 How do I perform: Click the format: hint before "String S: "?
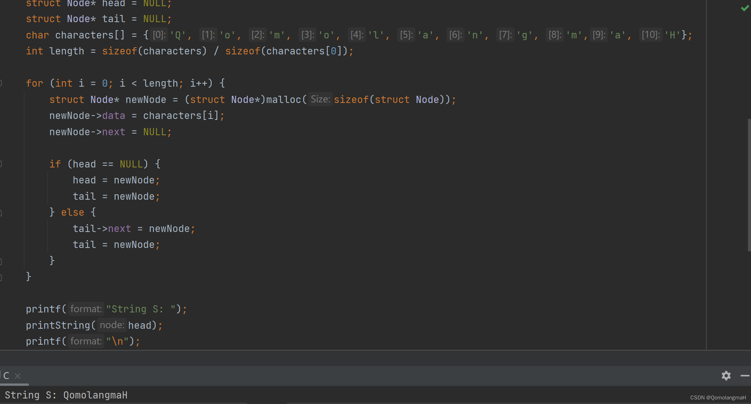[x=86, y=309]
